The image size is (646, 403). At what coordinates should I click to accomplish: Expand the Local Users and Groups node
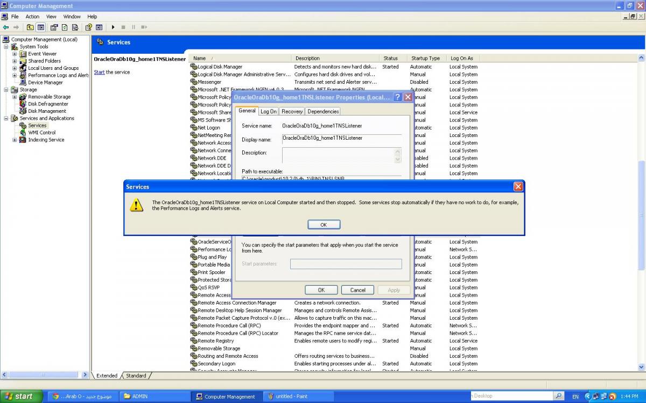15,68
